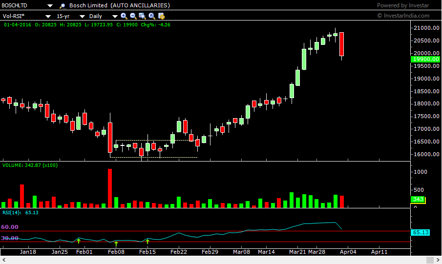Click the 1000 volume axis label
This screenshot has width=442, height=264.
(421, 172)
